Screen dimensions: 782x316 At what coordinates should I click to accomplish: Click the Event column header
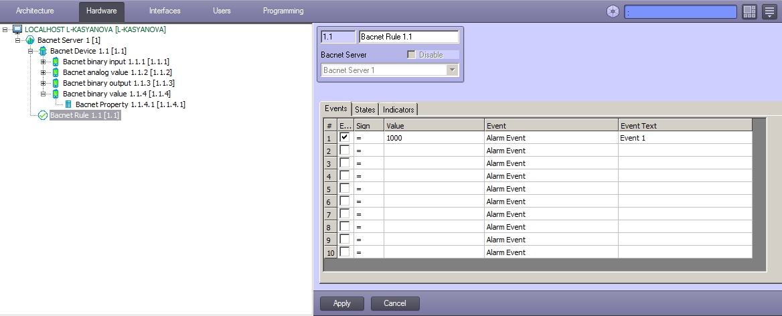click(551, 126)
